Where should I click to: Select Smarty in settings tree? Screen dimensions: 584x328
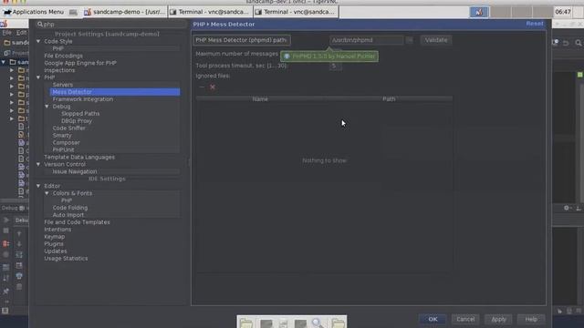(x=62, y=136)
